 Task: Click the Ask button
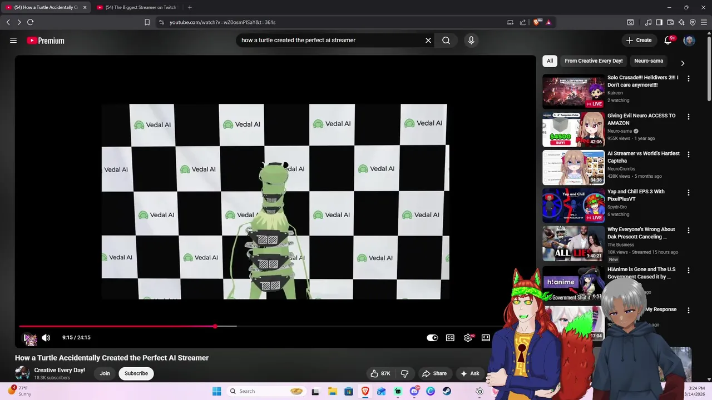(x=469, y=374)
